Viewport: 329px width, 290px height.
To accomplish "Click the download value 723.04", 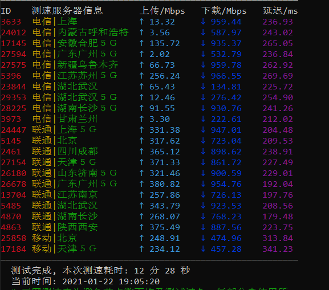I will click(x=226, y=141).
